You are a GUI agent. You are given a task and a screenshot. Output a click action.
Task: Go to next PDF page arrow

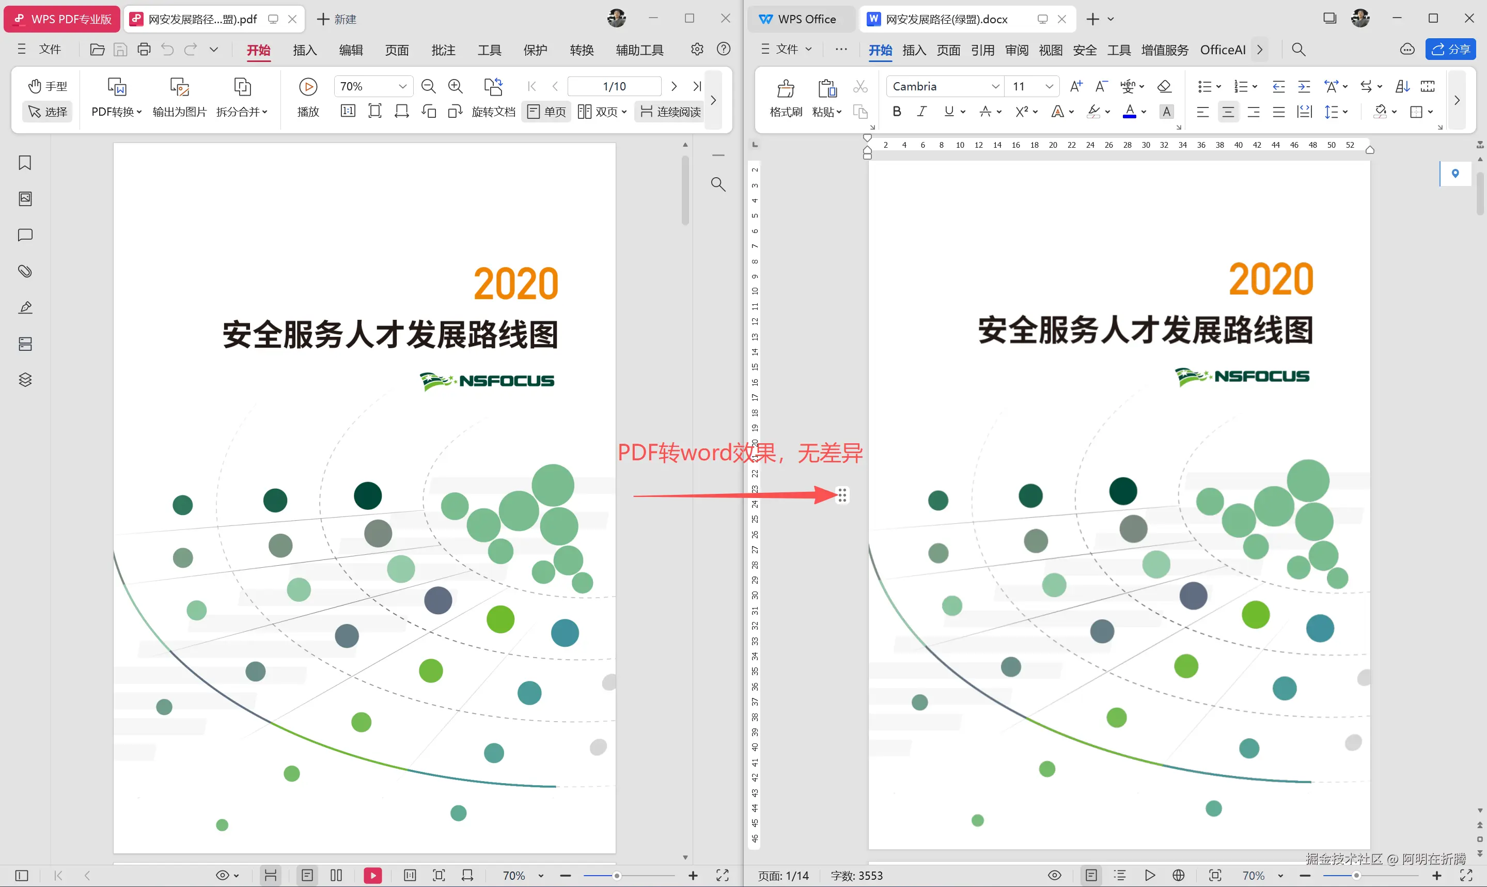[674, 86]
